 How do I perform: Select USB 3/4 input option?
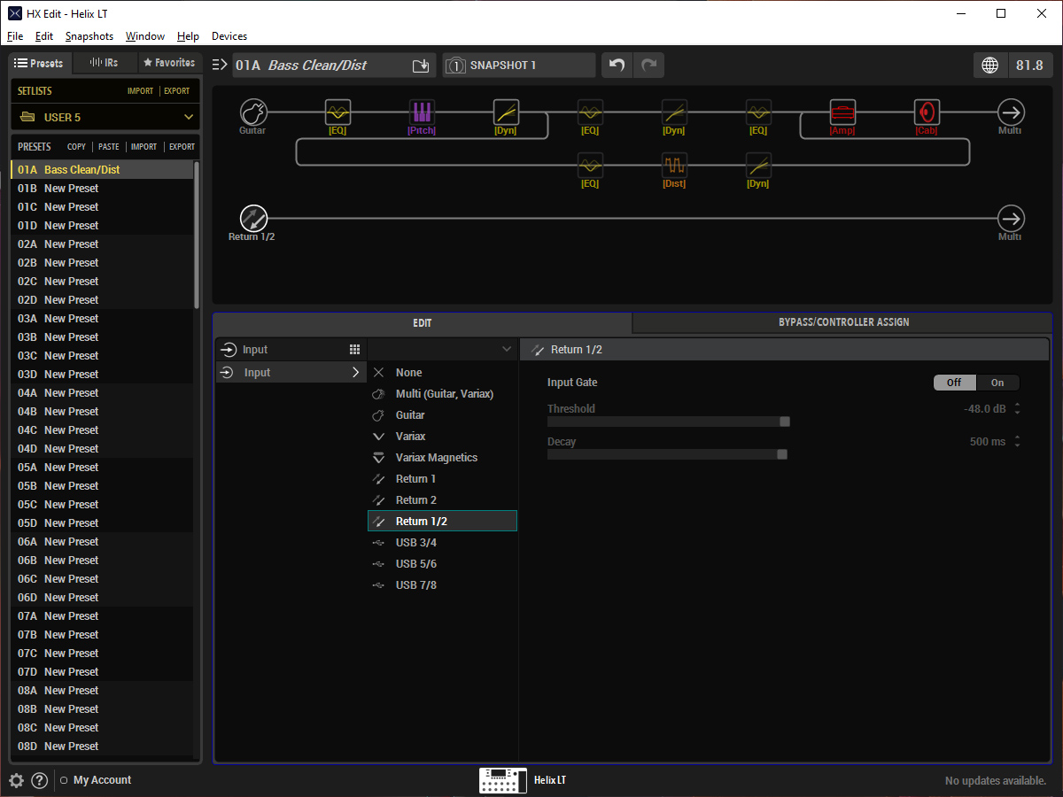[442, 543]
